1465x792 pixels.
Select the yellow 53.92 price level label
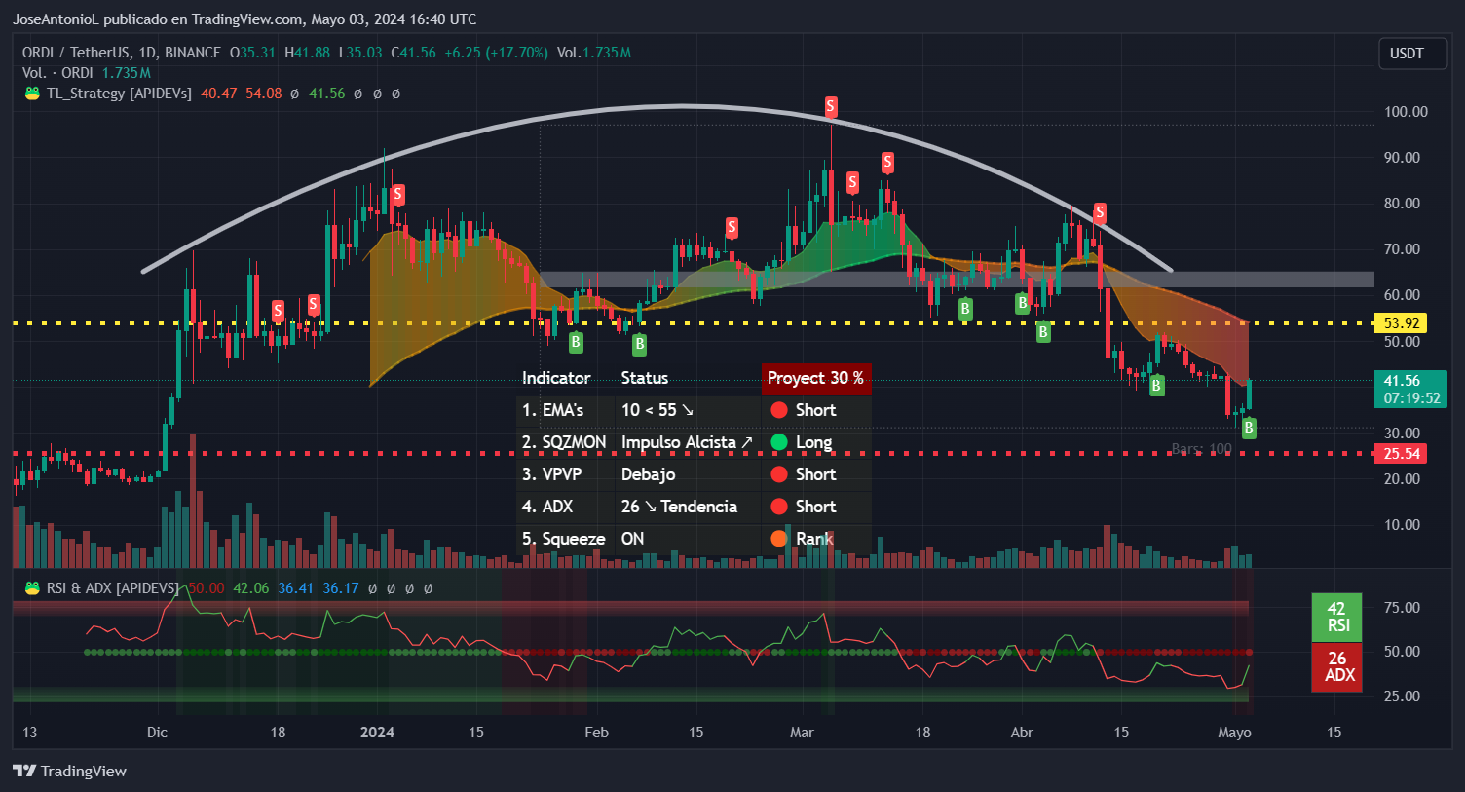click(1401, 322)
